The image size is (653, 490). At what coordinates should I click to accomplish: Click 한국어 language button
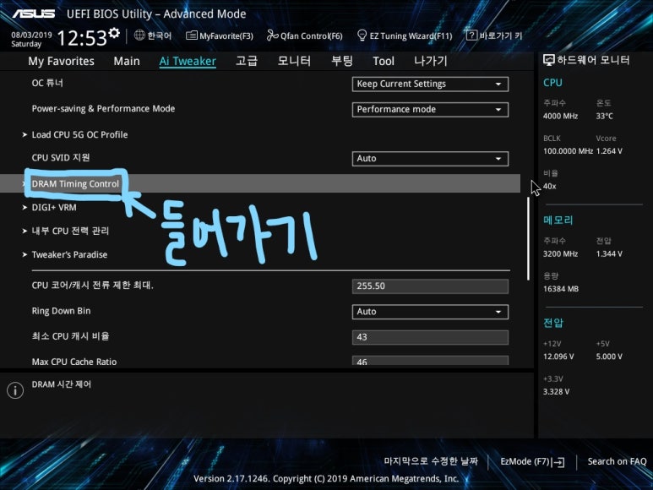(x=153, y=35)
